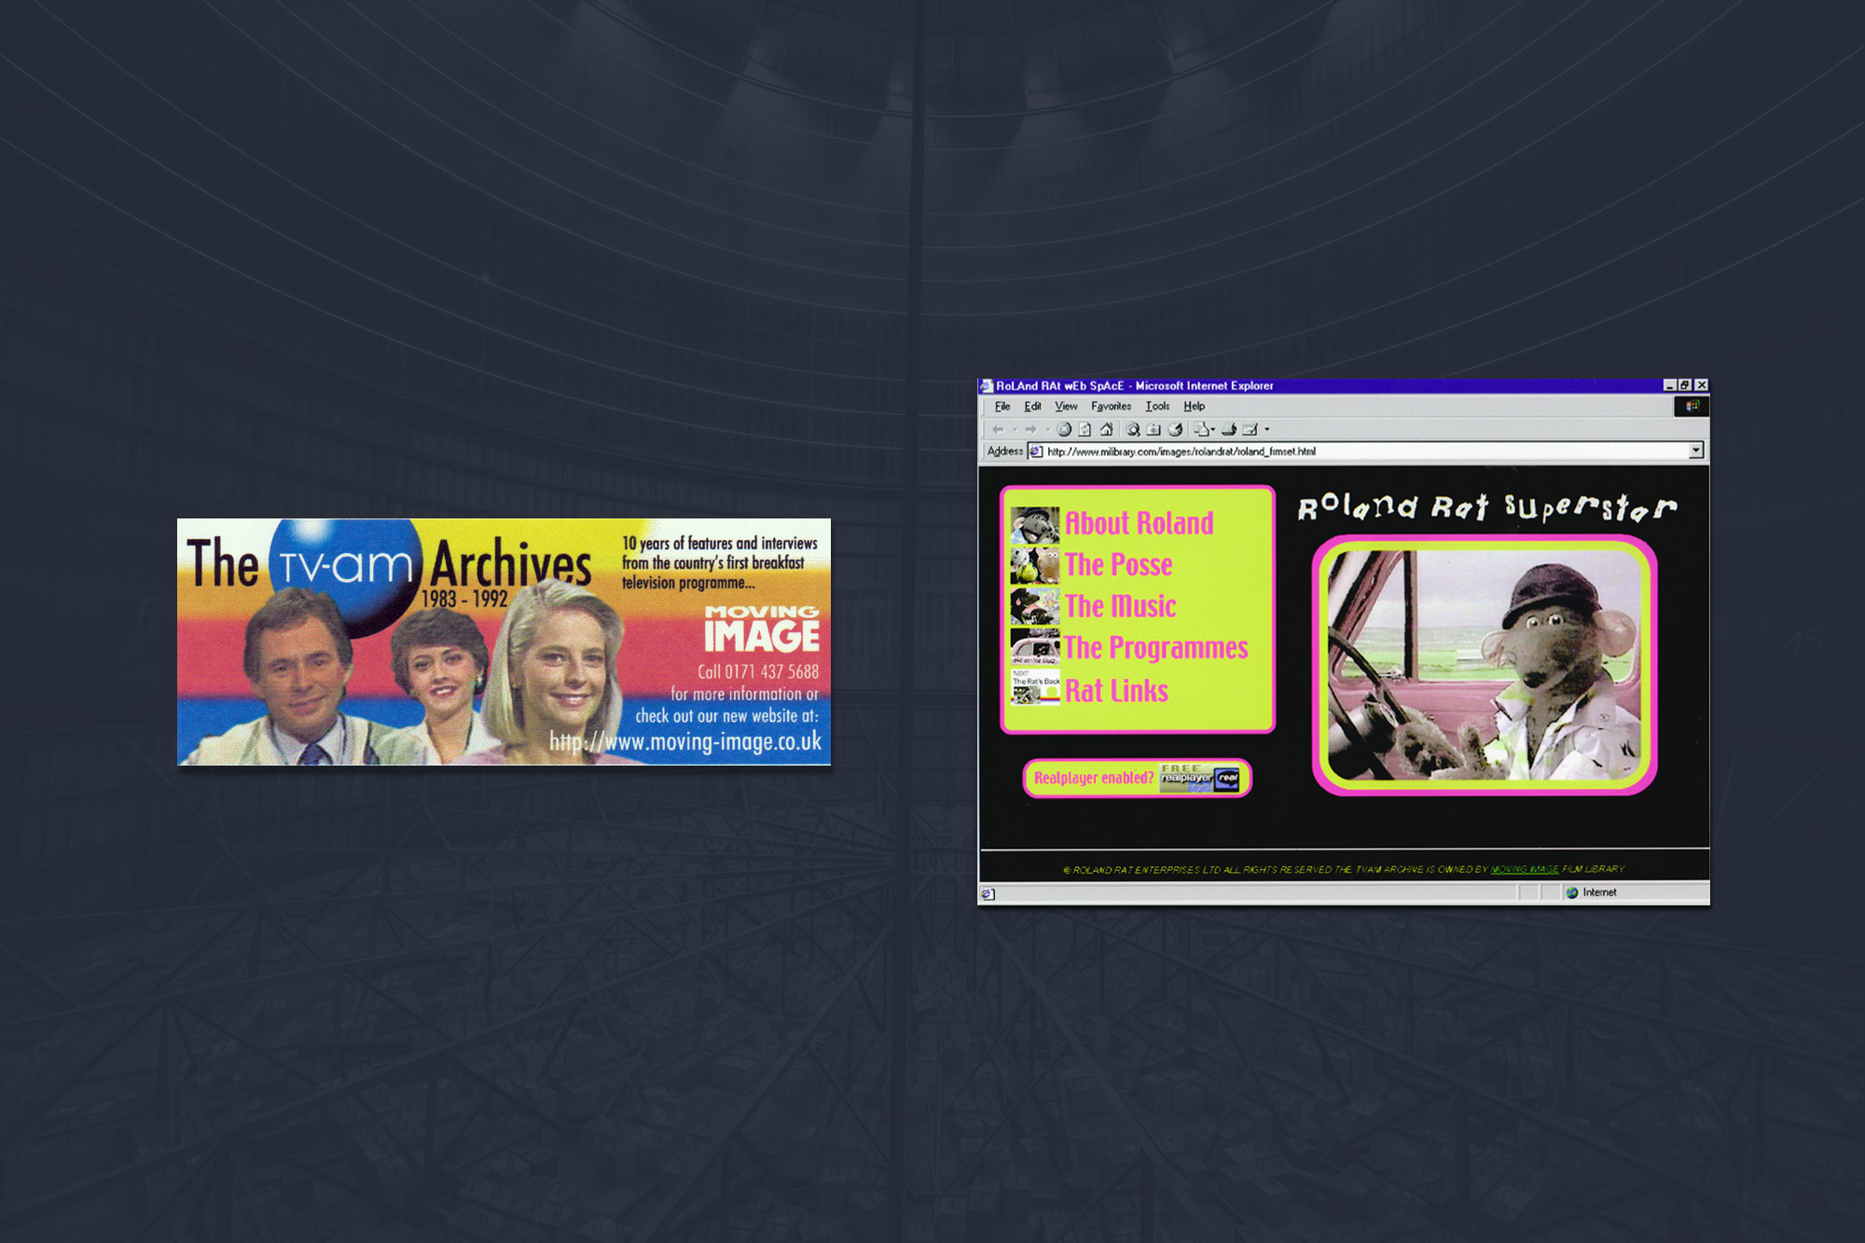
Task: Open the About Roland link
Action: (x=1139, y=523)
